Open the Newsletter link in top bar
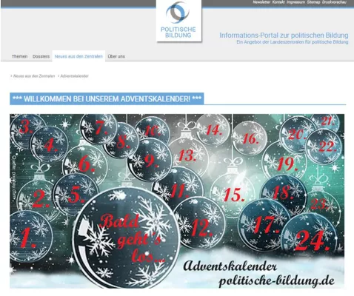The height and width of the screenshot is (296, 354). (x=261, y=2)
